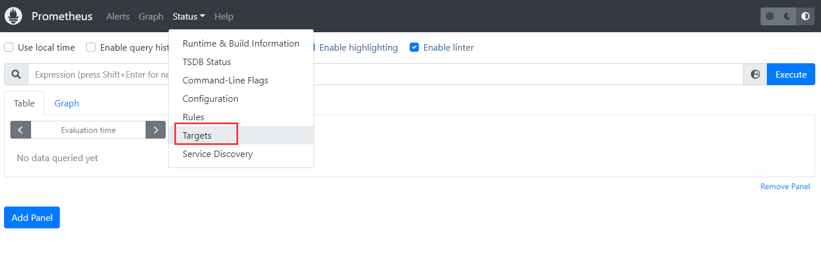
Task: Open metrics explorer globe icon
Action: coord(755,74)
